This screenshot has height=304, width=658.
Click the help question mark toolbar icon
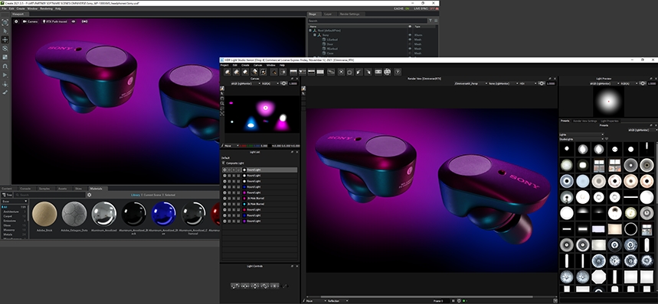[398, 72]
